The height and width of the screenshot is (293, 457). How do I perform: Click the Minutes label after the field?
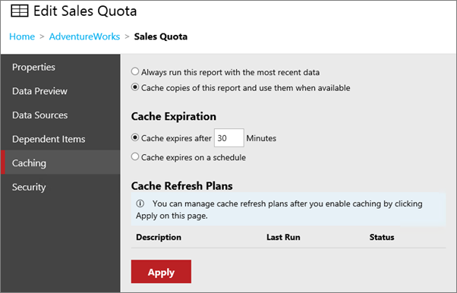point(261,138)
